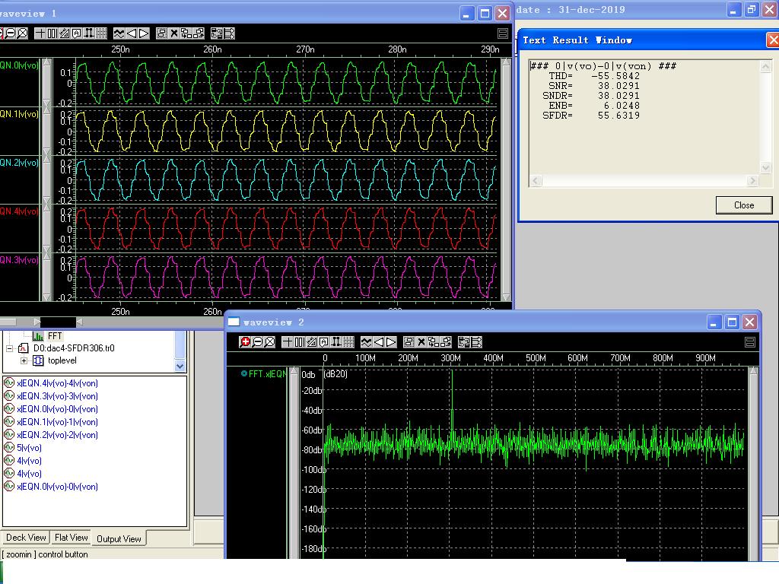Click the waveform display icon in waveview 2 toolbar
This screenshot has width=779, height=584.
366,342
